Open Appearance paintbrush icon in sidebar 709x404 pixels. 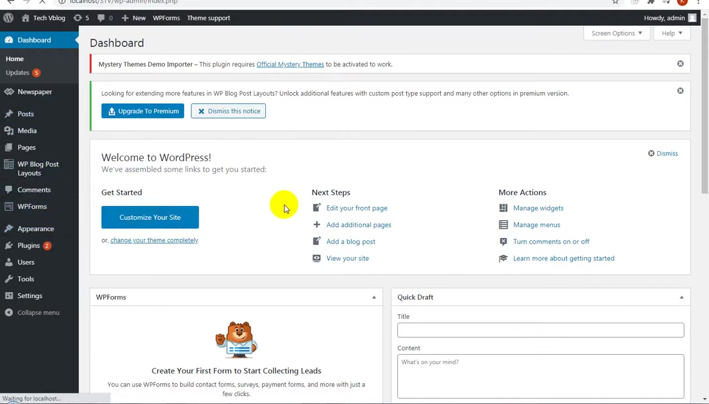[x=8, y=229]
